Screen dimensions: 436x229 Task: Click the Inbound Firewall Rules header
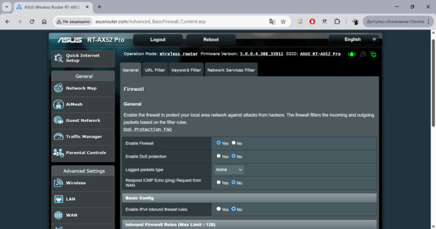(250, 224)
